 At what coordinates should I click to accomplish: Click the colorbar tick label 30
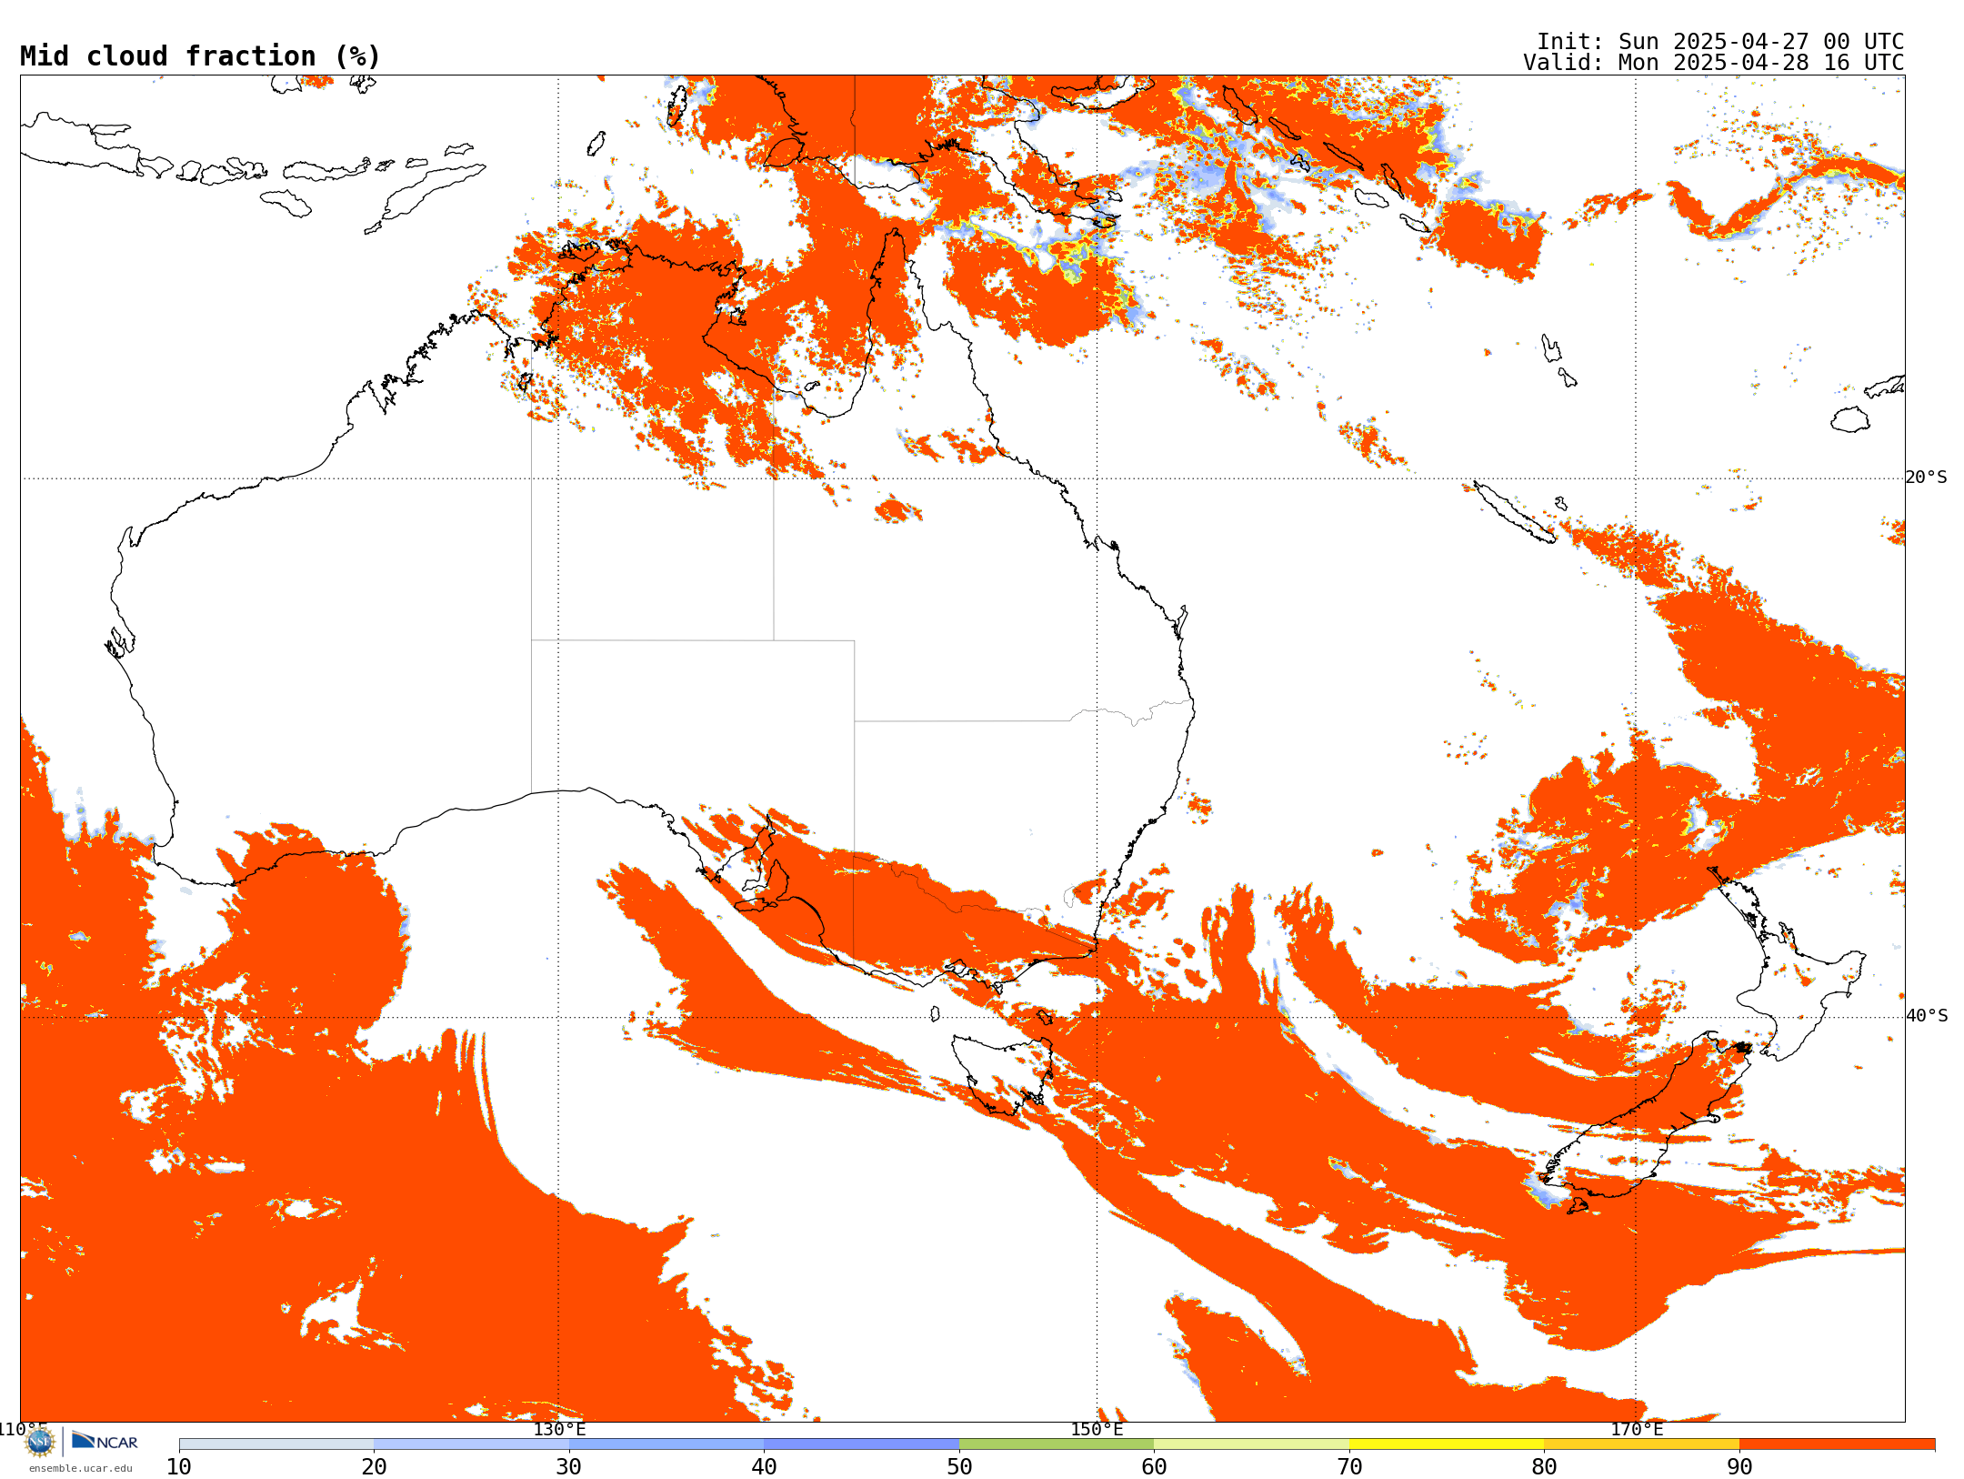coord(569,1466)
